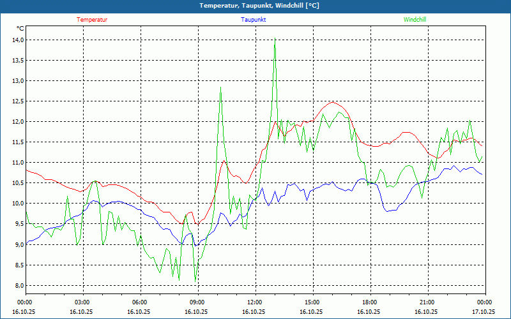Click the 13,5 y-axis tick label
The width and height of the screenshot is (511, 319).
coord(17,61)
